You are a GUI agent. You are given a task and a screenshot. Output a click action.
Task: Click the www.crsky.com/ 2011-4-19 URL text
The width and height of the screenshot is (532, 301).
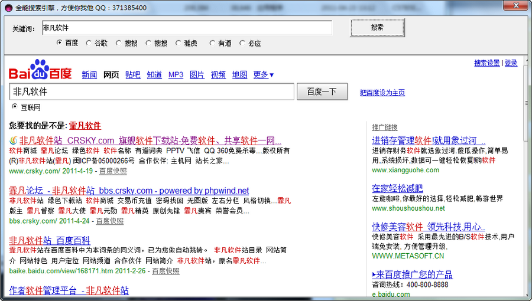point(51,171)
